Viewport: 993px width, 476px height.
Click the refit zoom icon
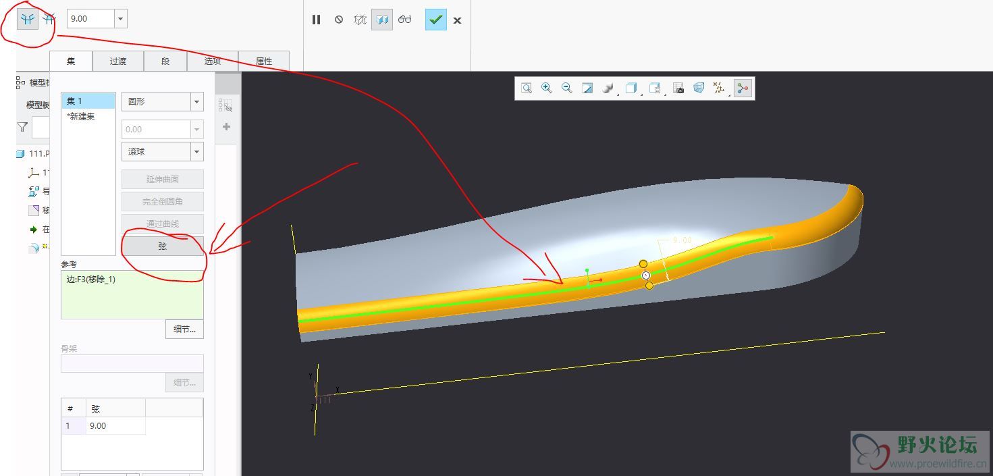(527, 88)
